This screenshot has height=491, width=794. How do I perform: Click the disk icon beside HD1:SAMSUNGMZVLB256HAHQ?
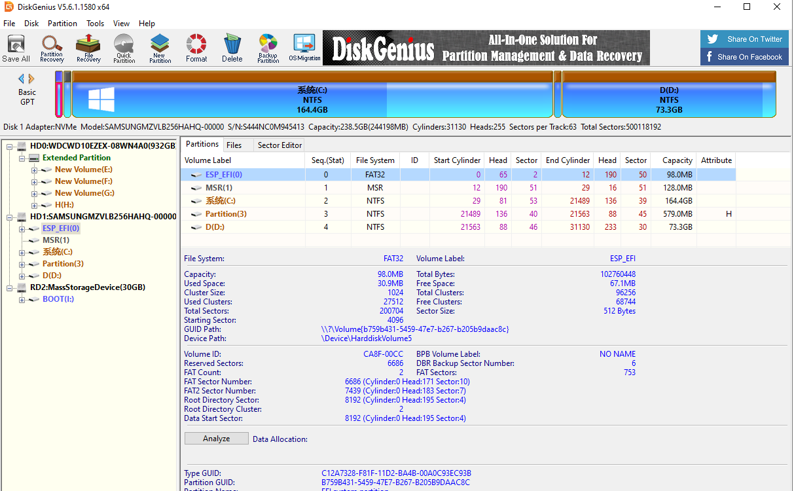click(22, 217)
